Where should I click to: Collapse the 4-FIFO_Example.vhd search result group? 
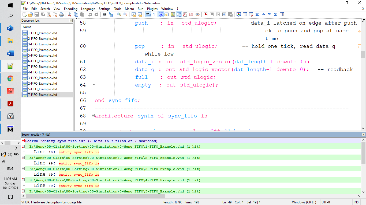point(23,180)
